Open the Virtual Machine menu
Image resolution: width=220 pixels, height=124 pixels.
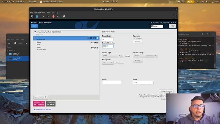pyautogui.click(x=40, y=13)
